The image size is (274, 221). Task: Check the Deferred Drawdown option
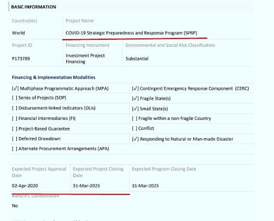pos(14,139)
